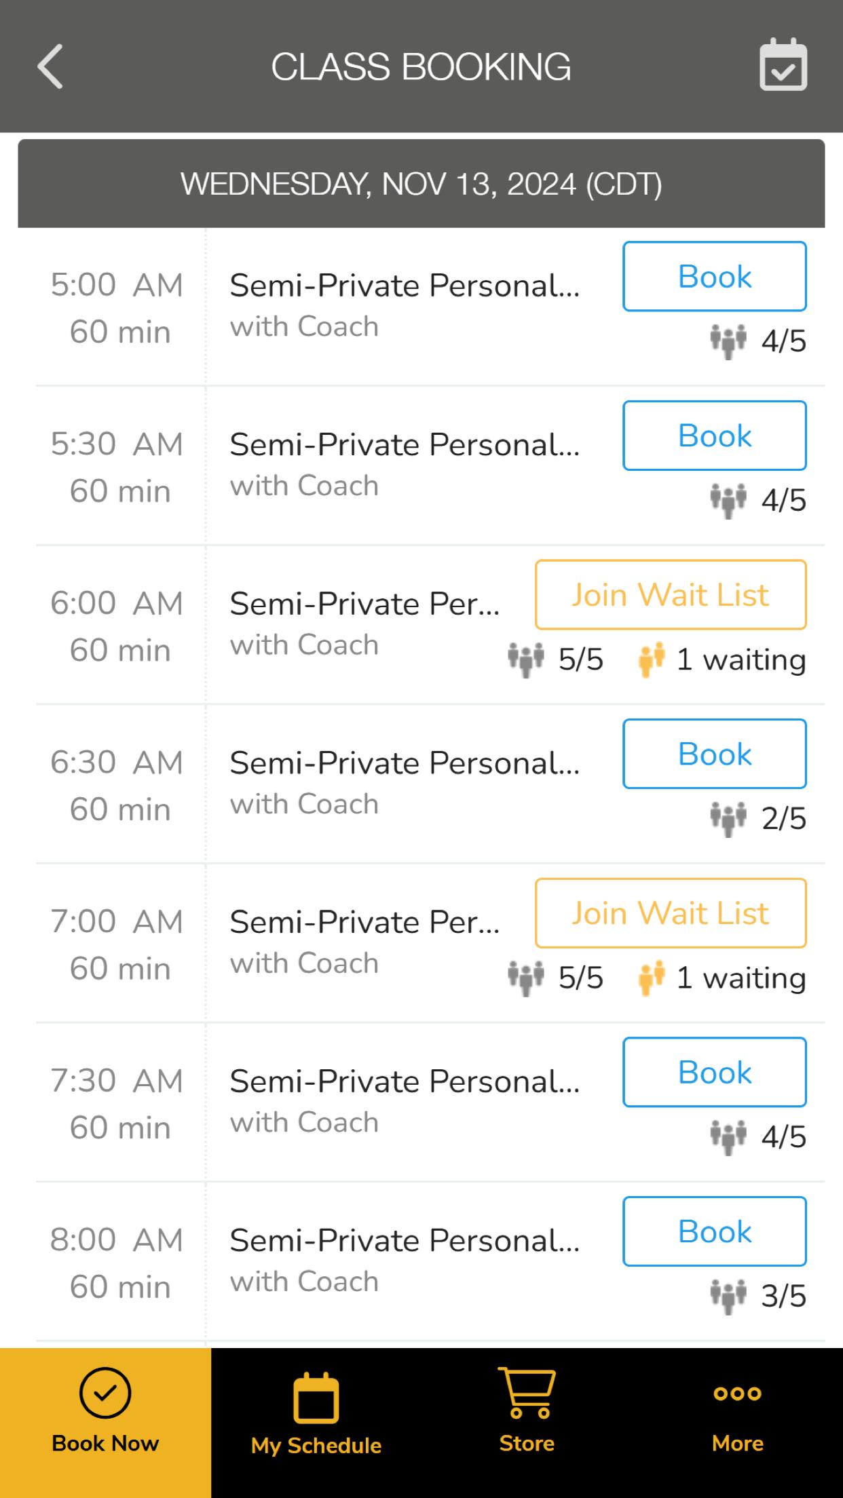The height and width of the screenshot is (1498, 843).
Task: Switch to the My Schedule tab
Action: click(316, 1423)
